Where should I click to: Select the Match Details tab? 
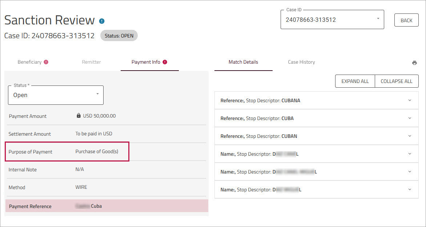coord(243,62)
